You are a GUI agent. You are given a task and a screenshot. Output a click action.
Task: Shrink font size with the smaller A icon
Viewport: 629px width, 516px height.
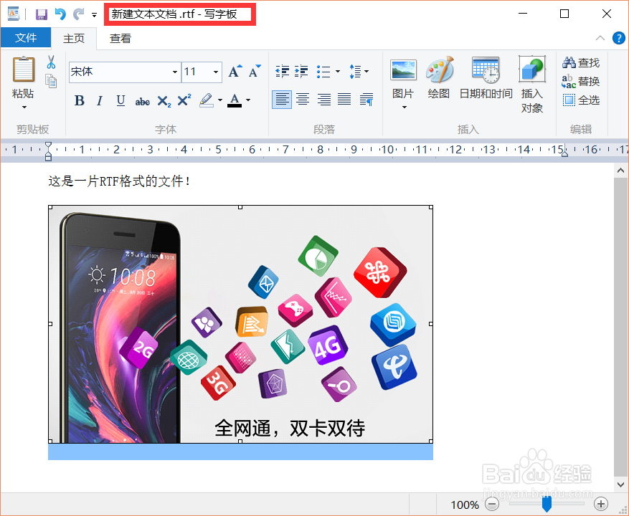tap(255, 72)
